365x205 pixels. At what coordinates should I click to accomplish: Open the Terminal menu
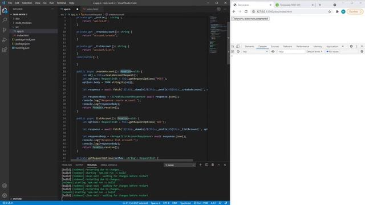click(62, 3)
